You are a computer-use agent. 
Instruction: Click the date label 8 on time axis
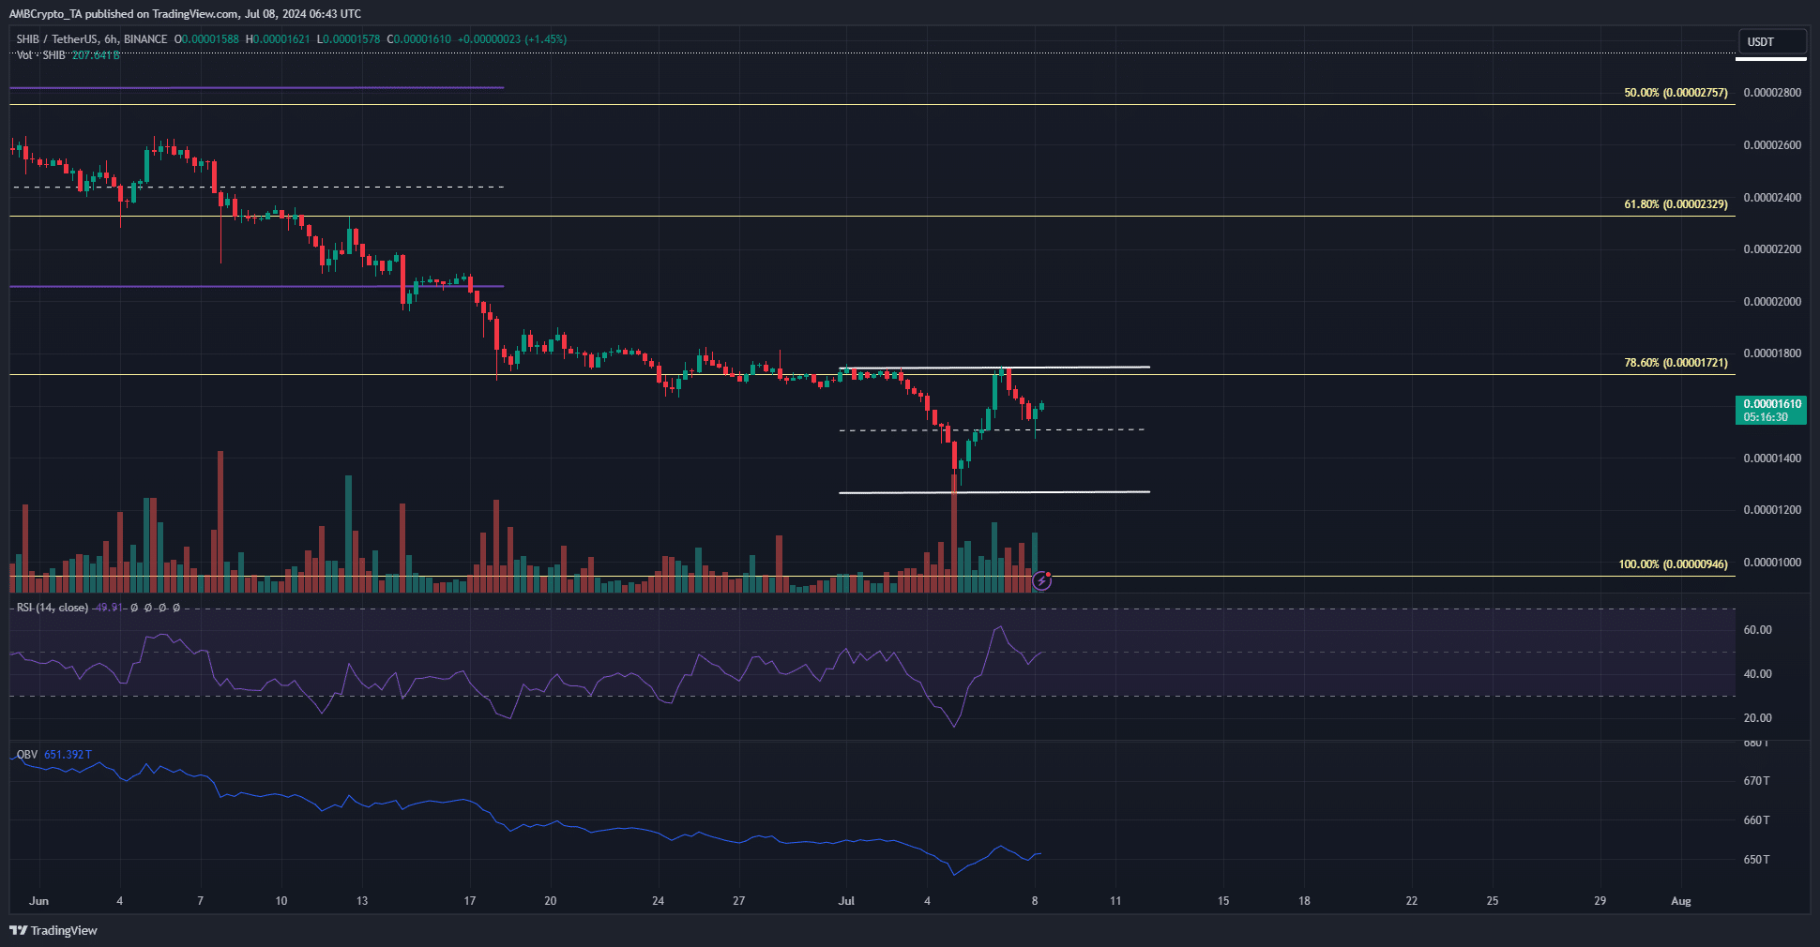click(1035, 901)
